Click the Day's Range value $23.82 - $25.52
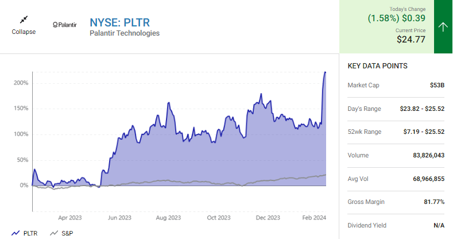This screenshot has height=239, width=453. click(422, 109)
